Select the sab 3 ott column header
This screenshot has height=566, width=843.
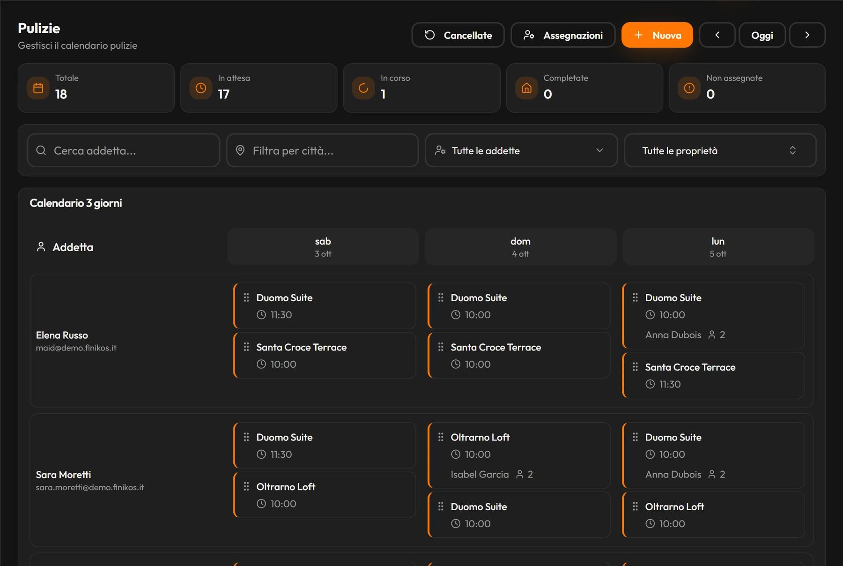click(323, 247)
